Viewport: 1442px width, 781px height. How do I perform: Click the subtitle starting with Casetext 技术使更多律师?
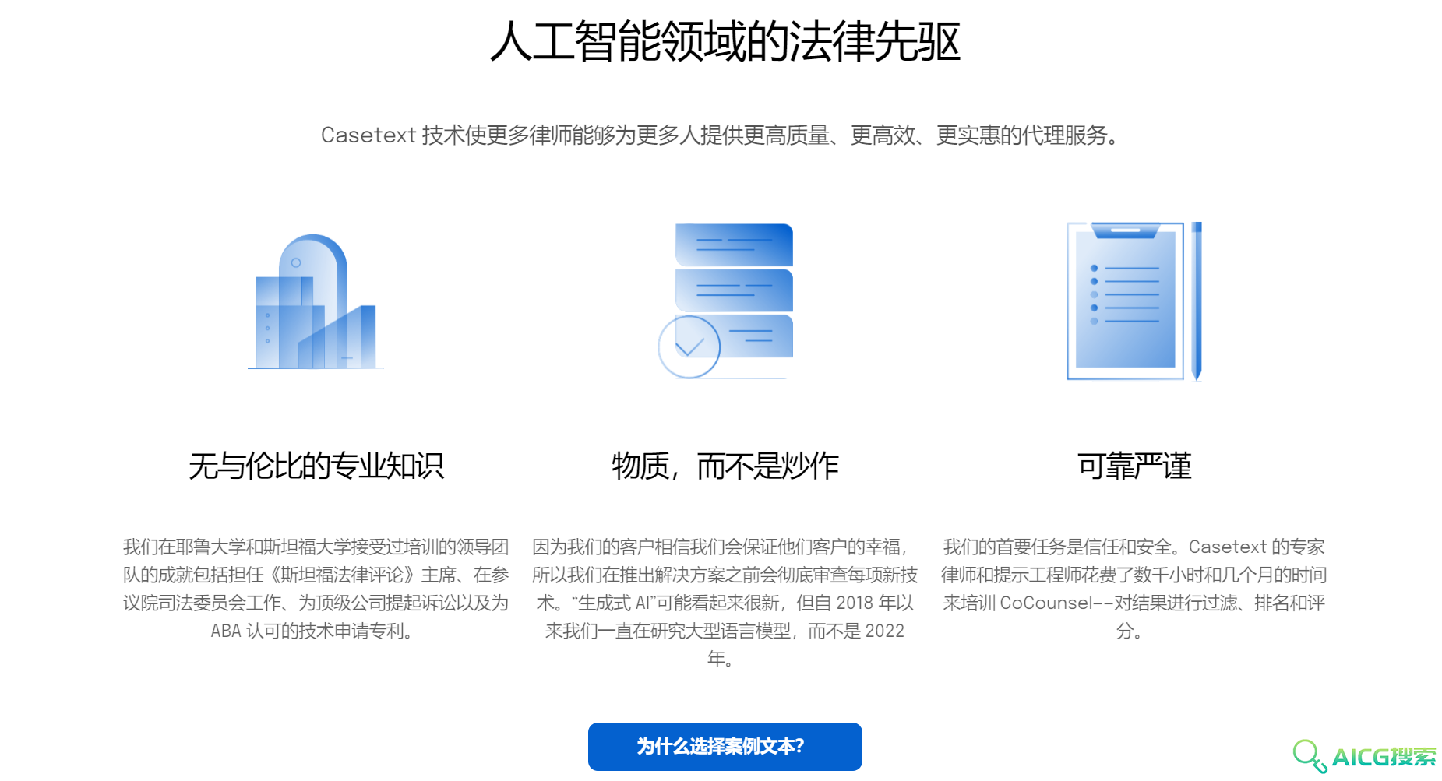click(721, 135)
